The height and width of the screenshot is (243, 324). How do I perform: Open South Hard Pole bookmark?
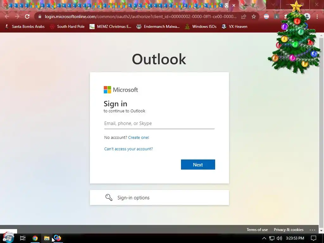click(x=67, y=27)
